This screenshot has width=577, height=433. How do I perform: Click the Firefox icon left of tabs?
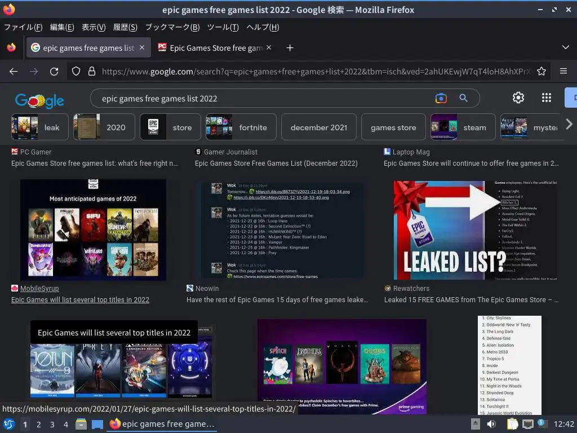point(11,47)
